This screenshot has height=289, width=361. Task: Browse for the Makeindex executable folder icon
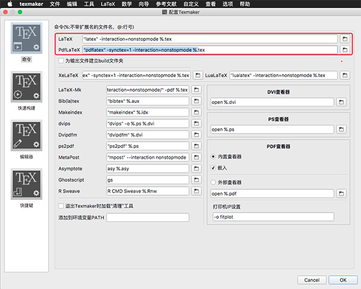[x=196, y=112]
